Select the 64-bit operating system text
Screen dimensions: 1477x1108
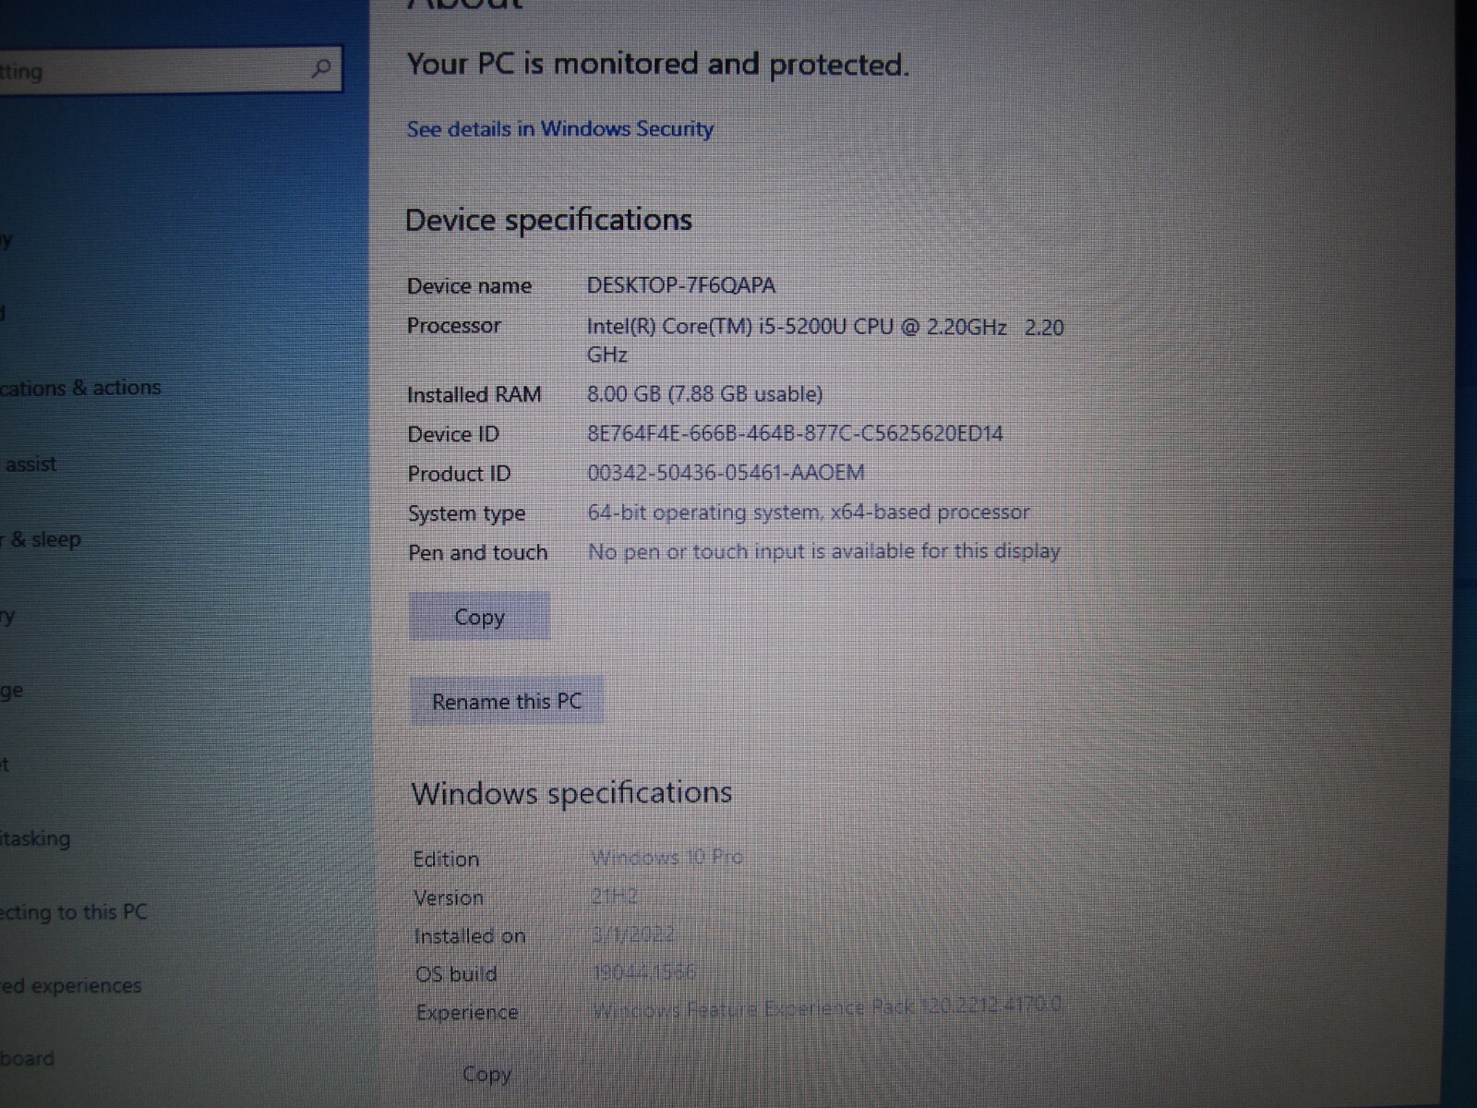[809, 512]
